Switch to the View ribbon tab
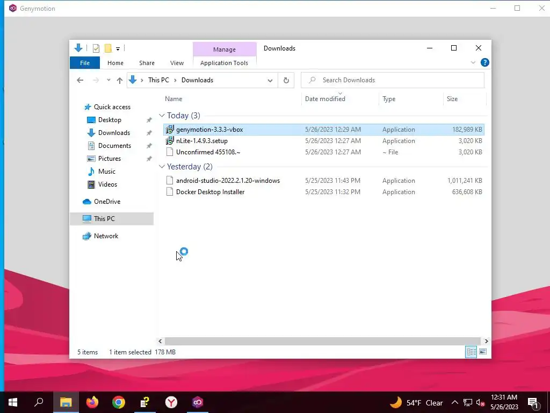550x413 pixels. 177,63
